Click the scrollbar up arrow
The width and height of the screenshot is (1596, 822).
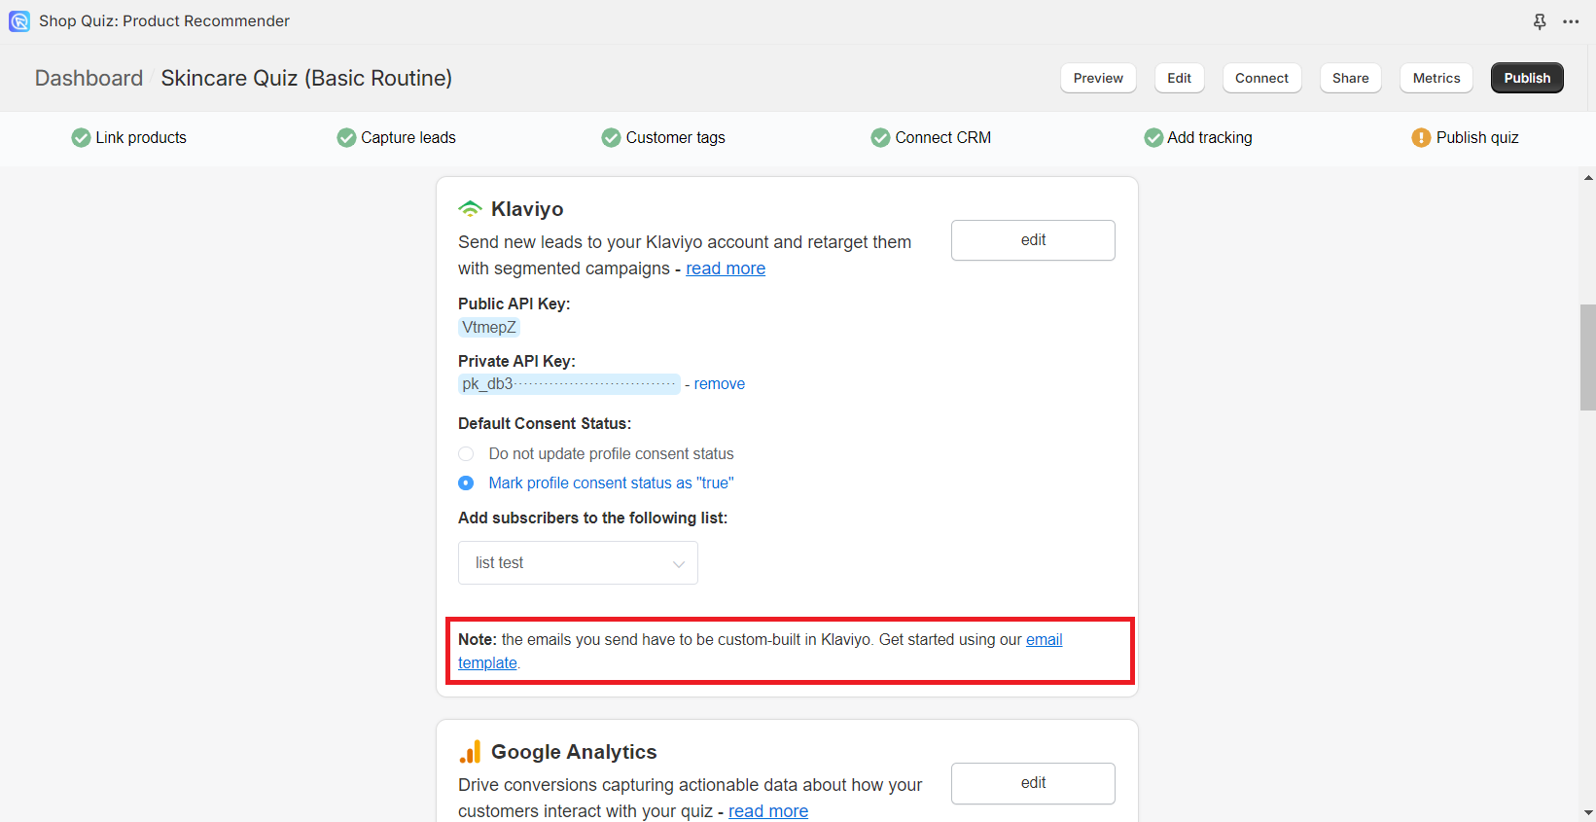tap(1588, 178)
